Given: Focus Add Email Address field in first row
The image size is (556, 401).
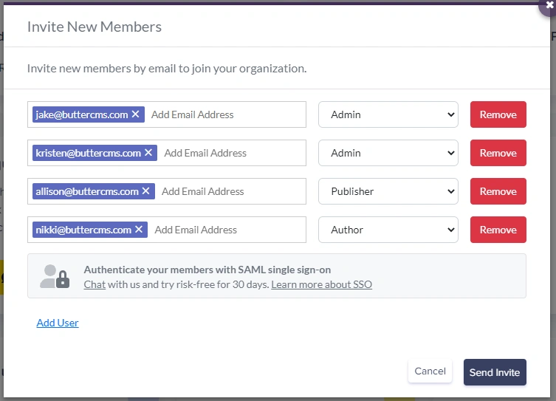Looking at the screenshot, I should [222, 114].
